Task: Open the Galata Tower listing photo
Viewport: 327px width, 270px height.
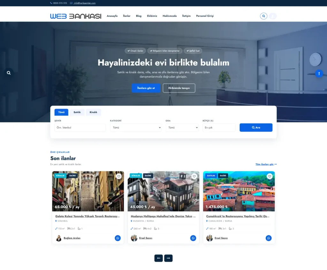Action: click(88, 191)
